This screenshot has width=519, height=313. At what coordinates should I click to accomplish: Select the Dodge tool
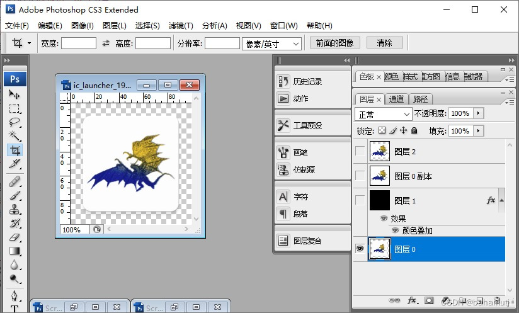(14, 278)
